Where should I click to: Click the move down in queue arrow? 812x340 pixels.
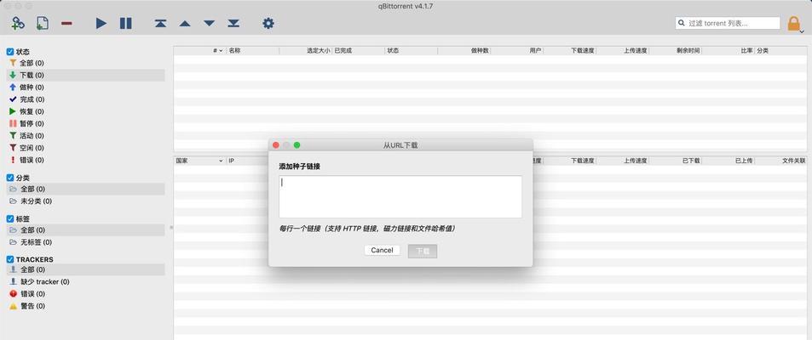[210, 24]
